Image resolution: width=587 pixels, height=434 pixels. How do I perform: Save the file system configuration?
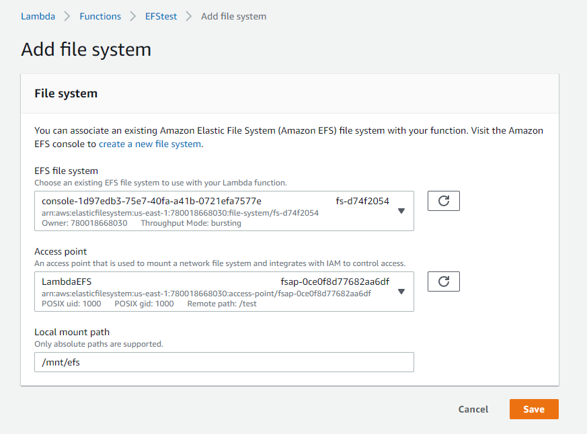(533, 409)
